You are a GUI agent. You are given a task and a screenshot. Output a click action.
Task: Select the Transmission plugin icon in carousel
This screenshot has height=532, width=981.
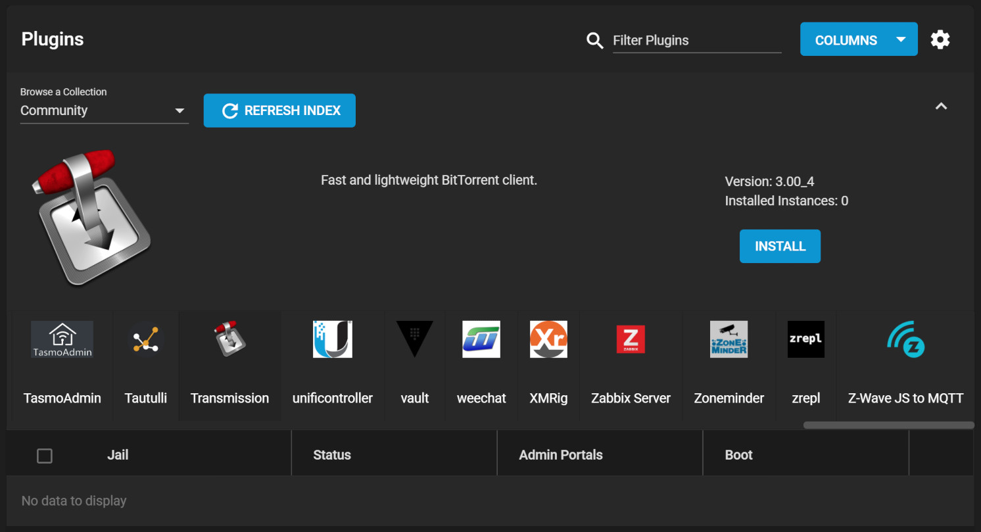click(229, 339)
